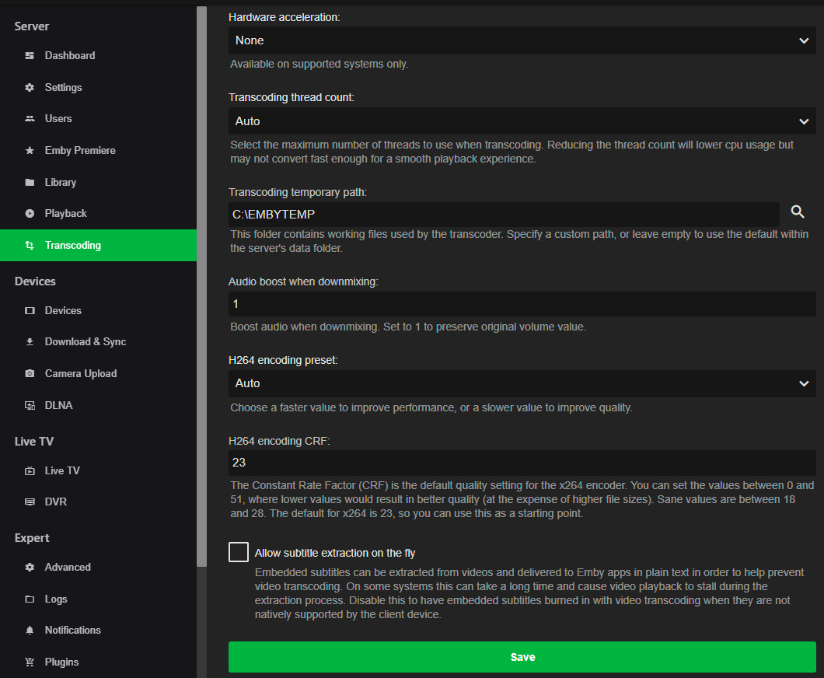Click the Emby Premiere star icon
Screen dimensions: 824x678
coord(30,151)
